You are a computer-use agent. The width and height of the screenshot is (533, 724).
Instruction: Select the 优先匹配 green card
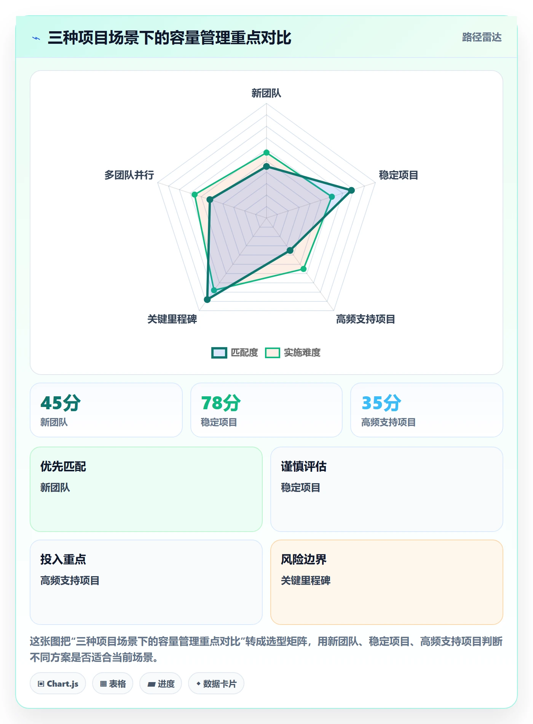click(146, 489)
